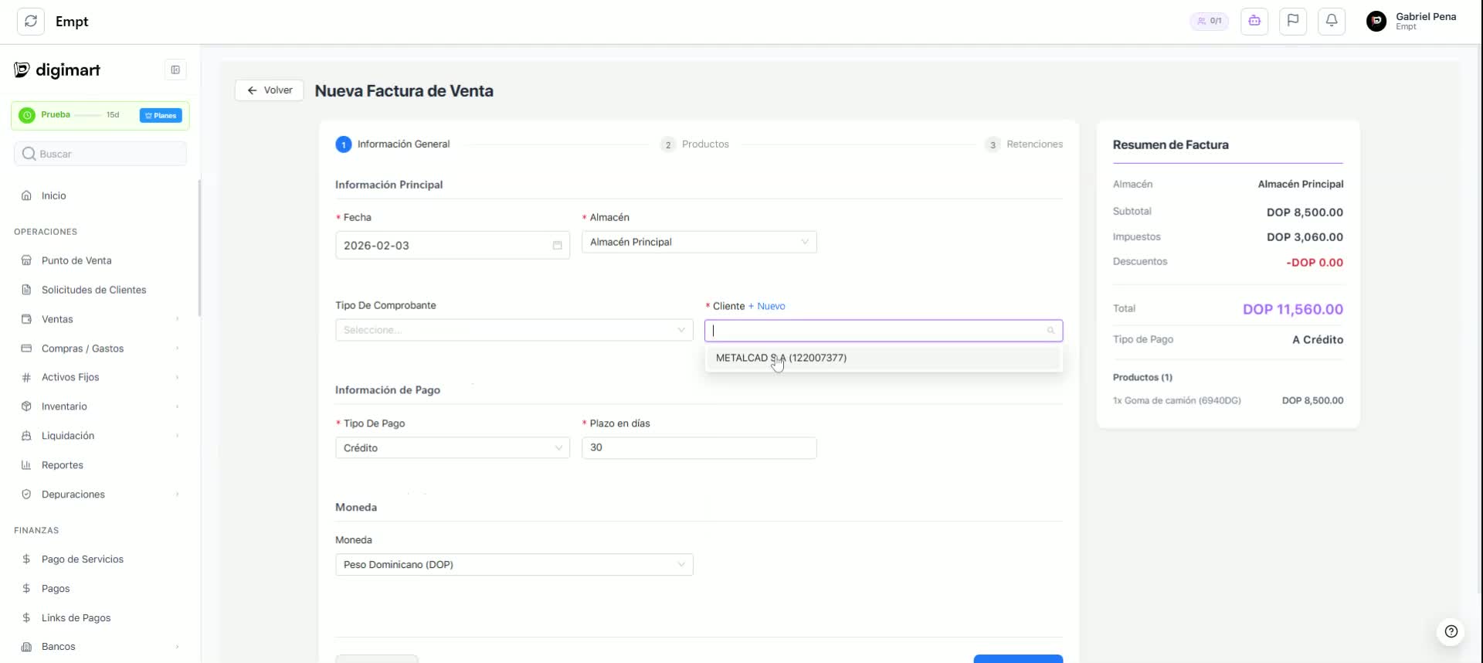Open the Gabriel Pena profile avatar

tap(1376, 22)
